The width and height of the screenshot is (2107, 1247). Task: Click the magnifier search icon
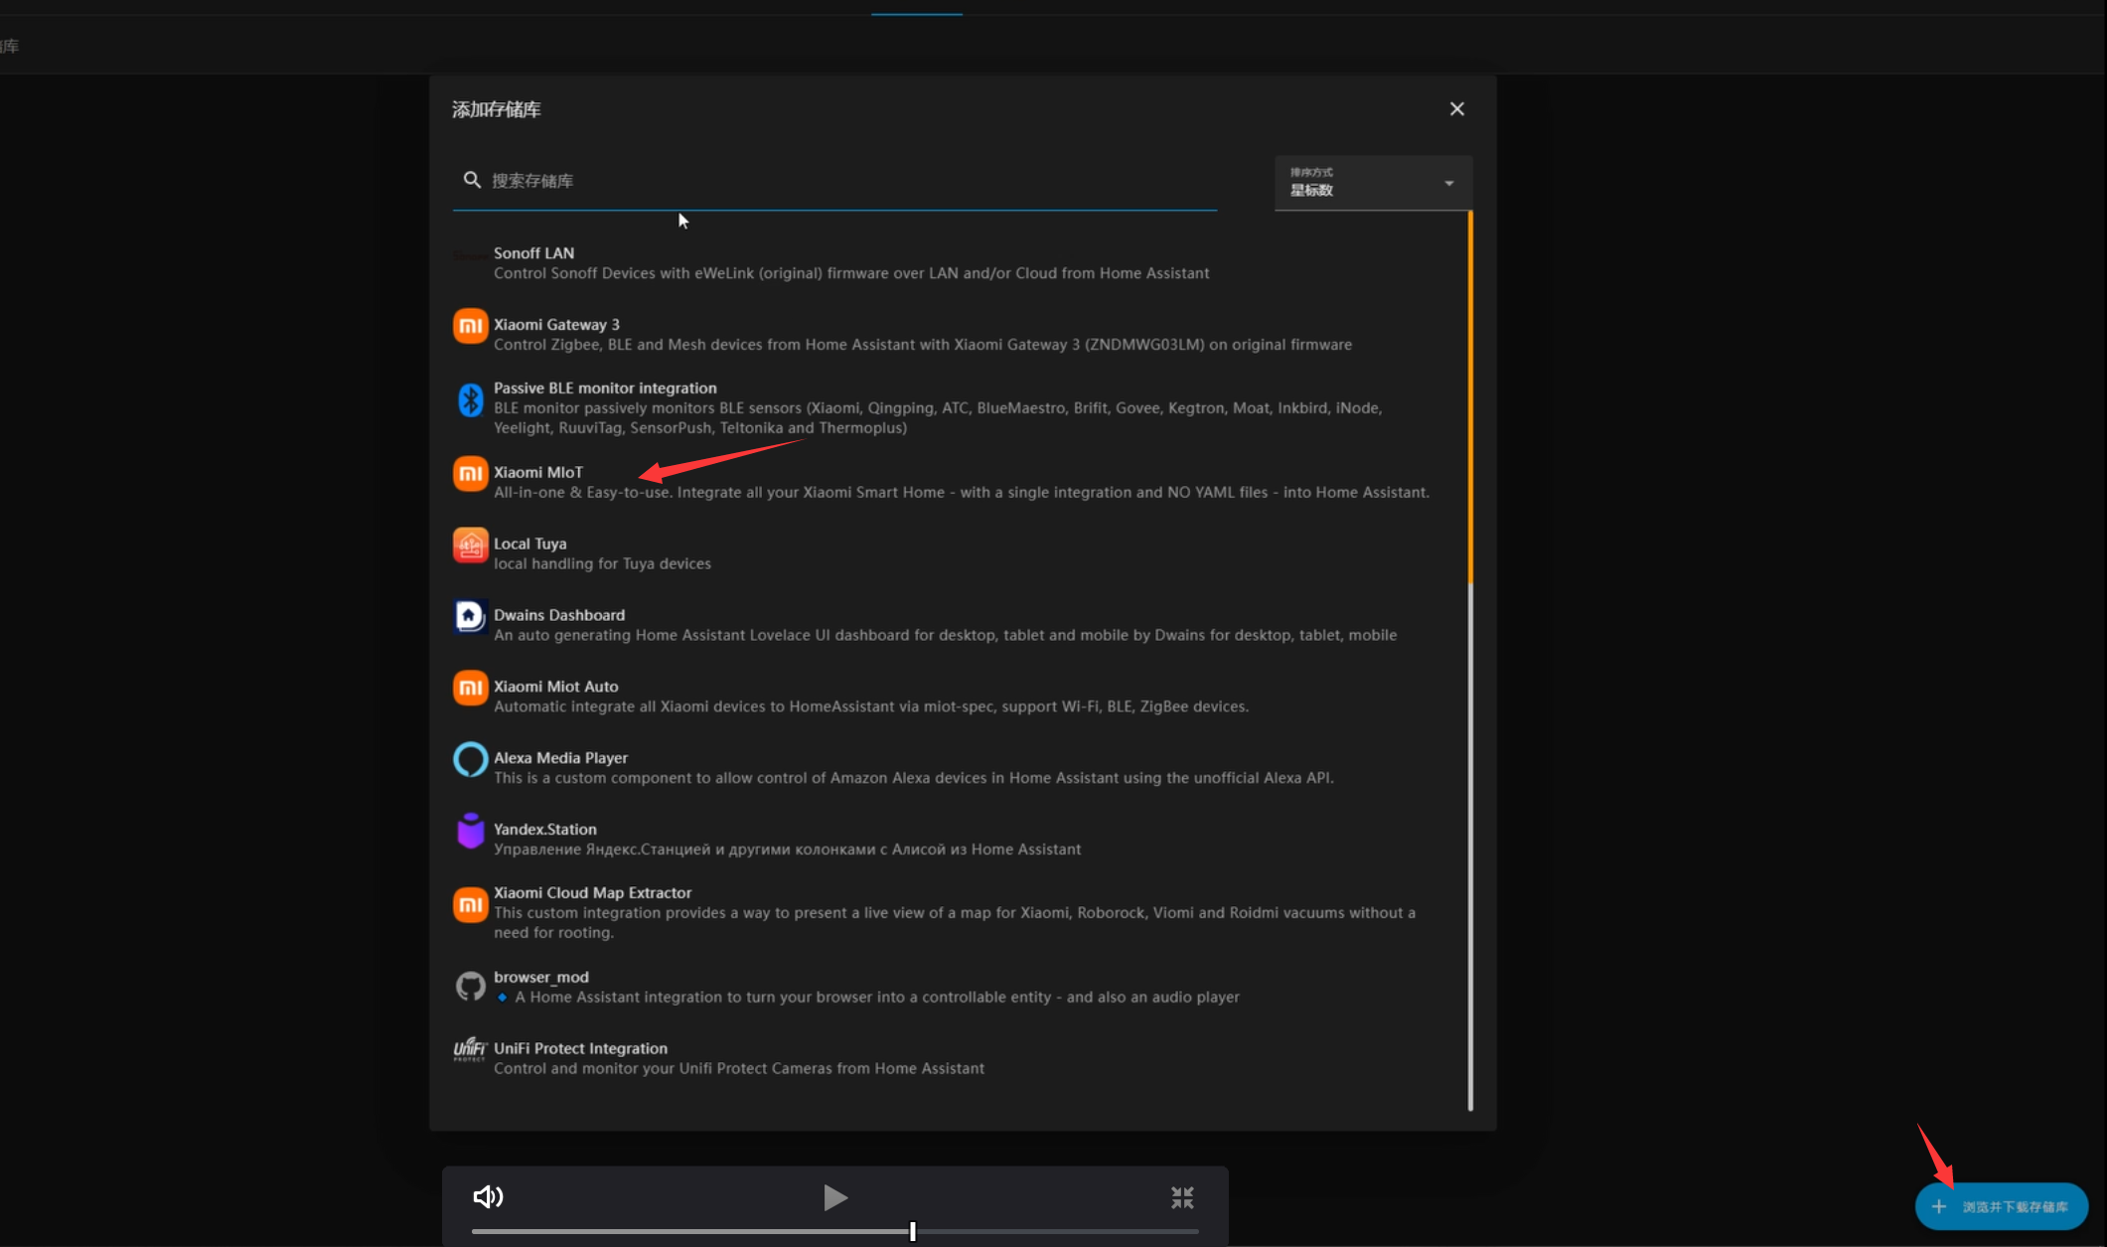point(472,180)
